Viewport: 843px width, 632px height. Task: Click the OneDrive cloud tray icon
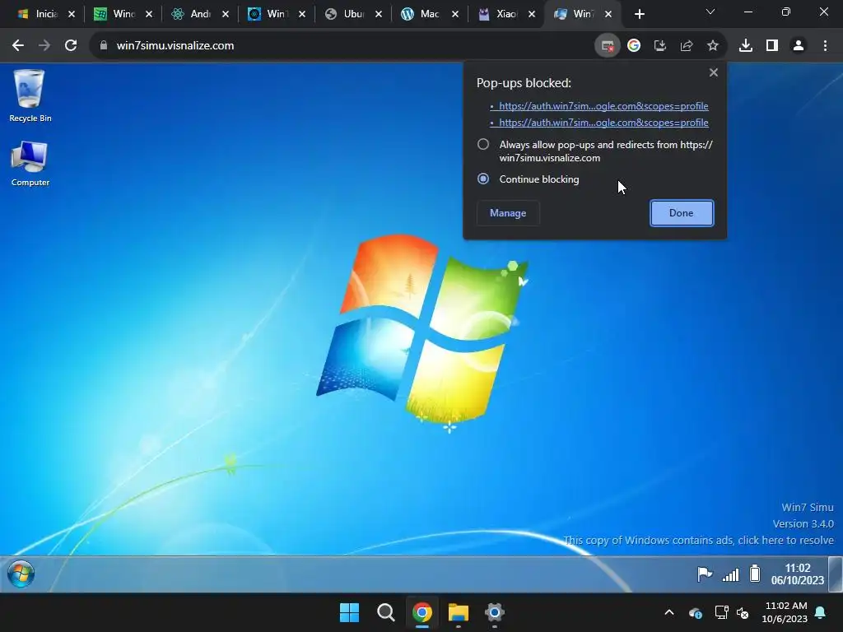(695, 612)
